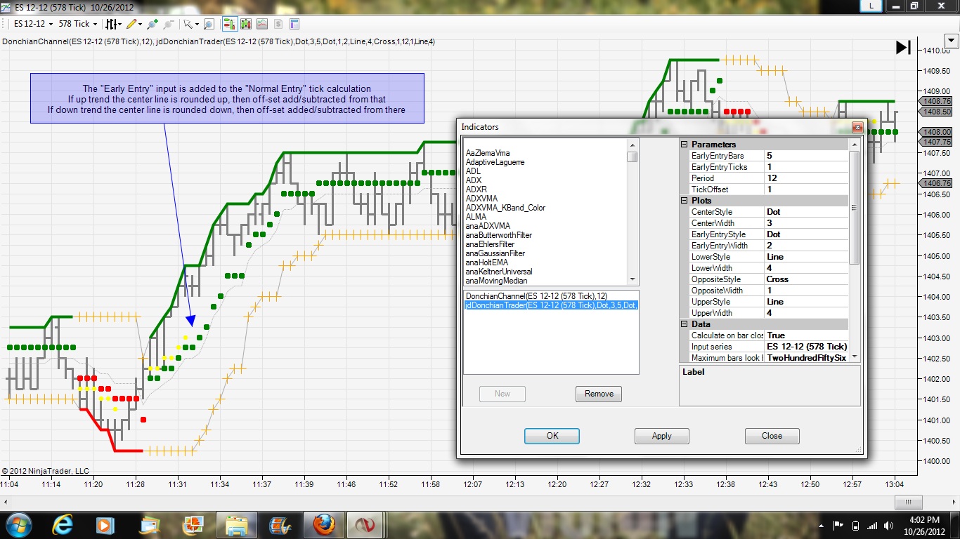
Task: Click the green zoom-in magnifier icon
Action: pos(152,24)
